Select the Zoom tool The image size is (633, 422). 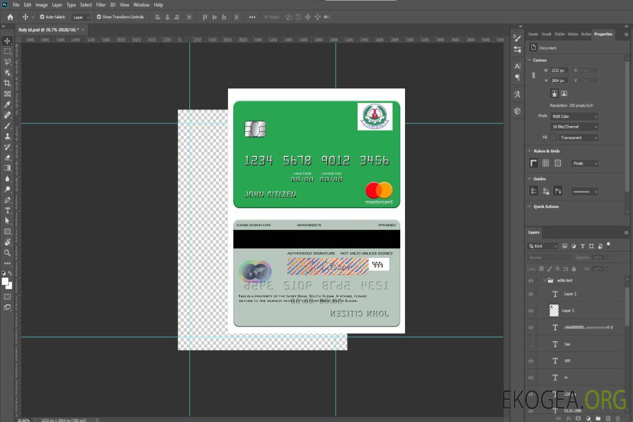click(x=7, y=253)
